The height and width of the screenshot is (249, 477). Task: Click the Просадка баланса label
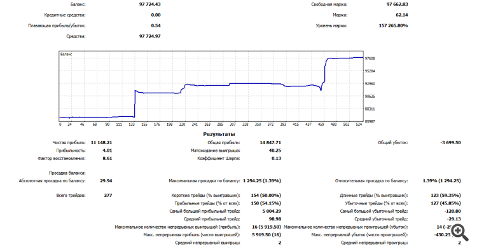coord(67,173)
